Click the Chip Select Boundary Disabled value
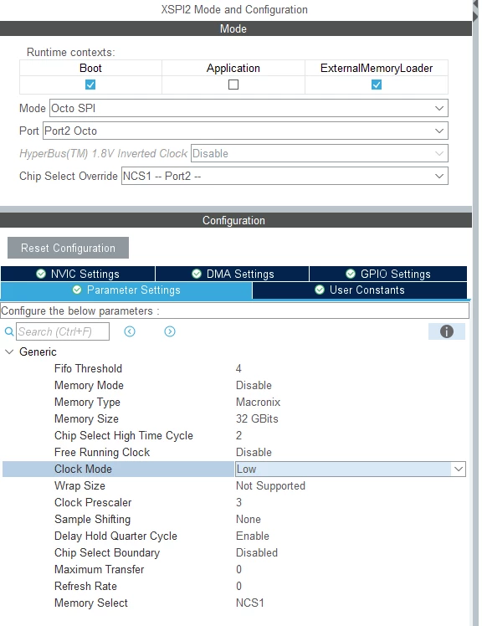The width and height of the screenshot is (482, 626). [x=256, y=553]
